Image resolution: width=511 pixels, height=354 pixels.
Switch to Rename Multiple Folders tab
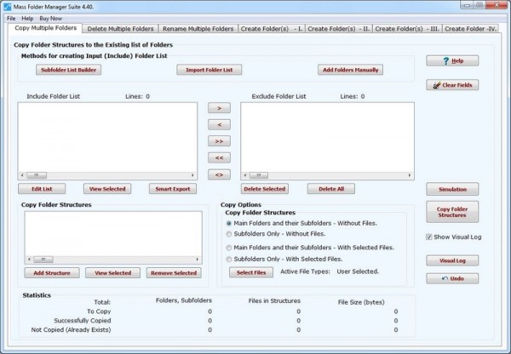point(198,29)
